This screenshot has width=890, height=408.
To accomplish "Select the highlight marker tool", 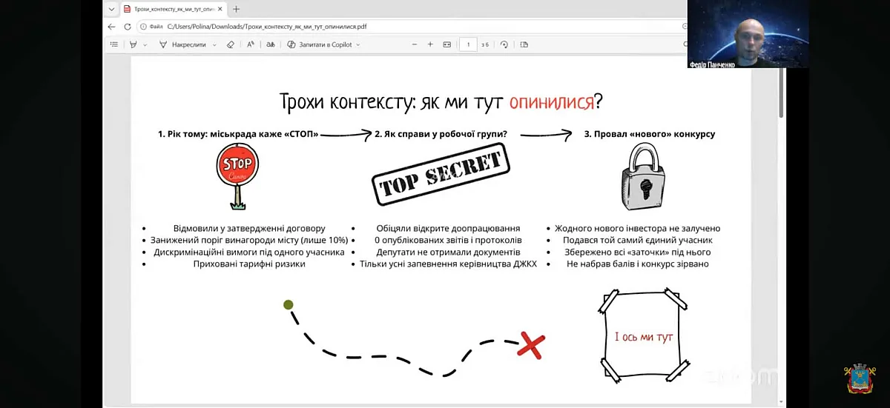I will 133,44.
